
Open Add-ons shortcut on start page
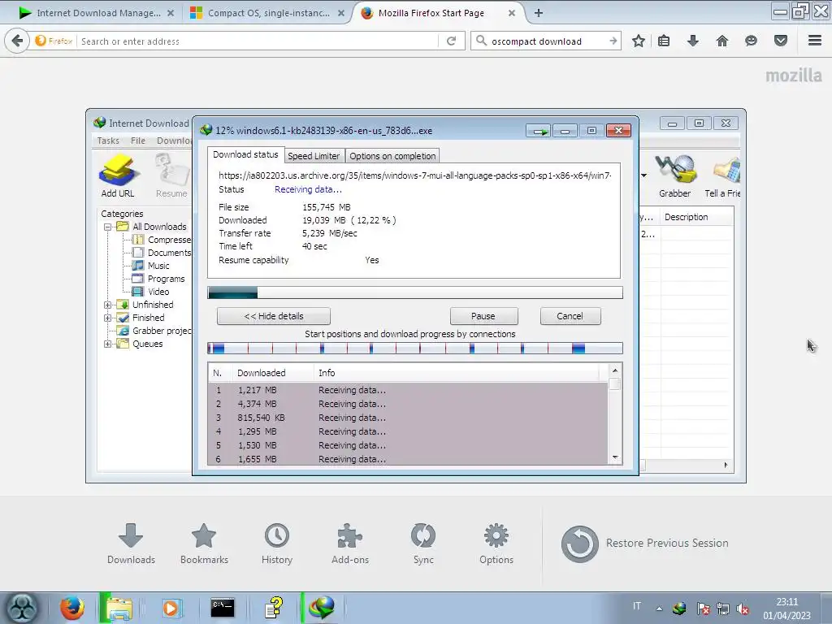349,544
